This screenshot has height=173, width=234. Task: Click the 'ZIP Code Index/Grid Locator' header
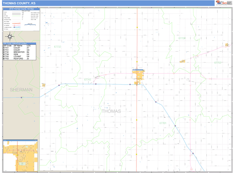(x=19, y=43)
